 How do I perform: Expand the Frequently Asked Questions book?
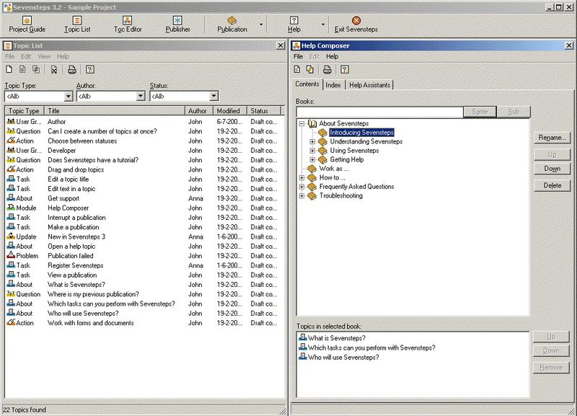301,187
